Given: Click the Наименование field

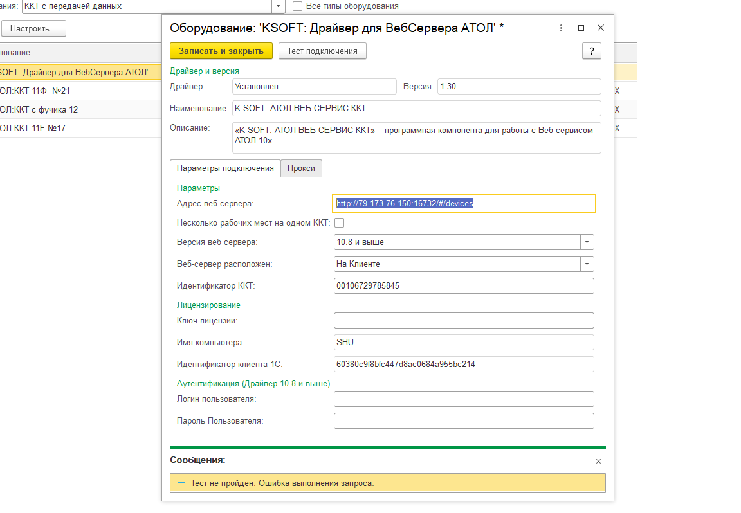Looking at the screenshot, I should (x=416, y=108).
